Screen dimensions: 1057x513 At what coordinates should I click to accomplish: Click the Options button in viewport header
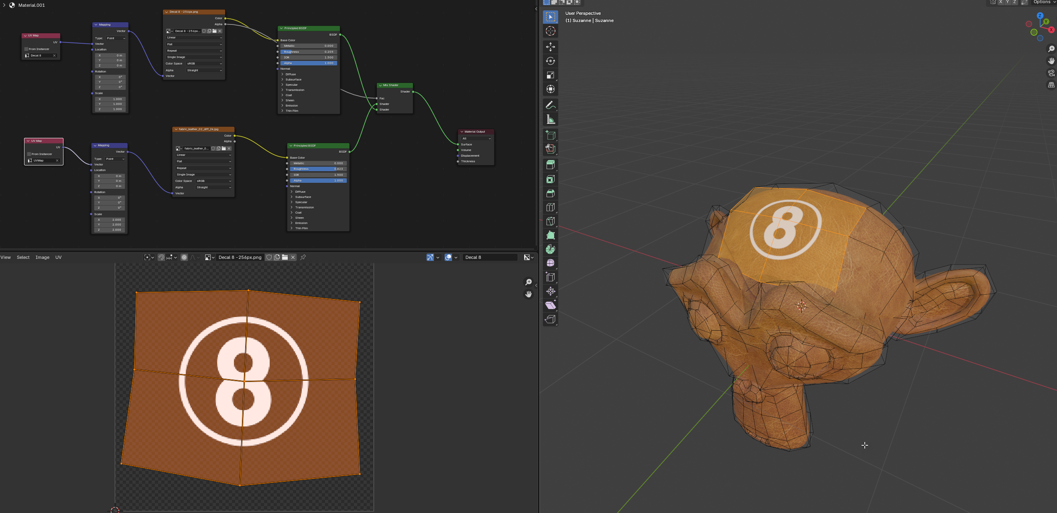pos(1042,2)
